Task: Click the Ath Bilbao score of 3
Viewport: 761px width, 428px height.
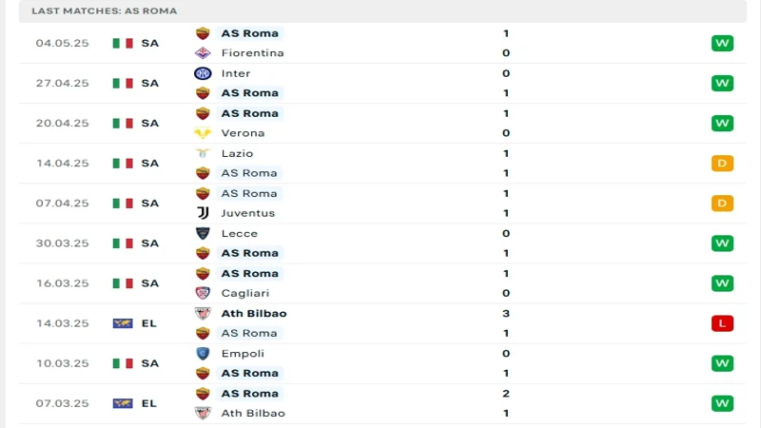Action: click(x=506, y=313)
